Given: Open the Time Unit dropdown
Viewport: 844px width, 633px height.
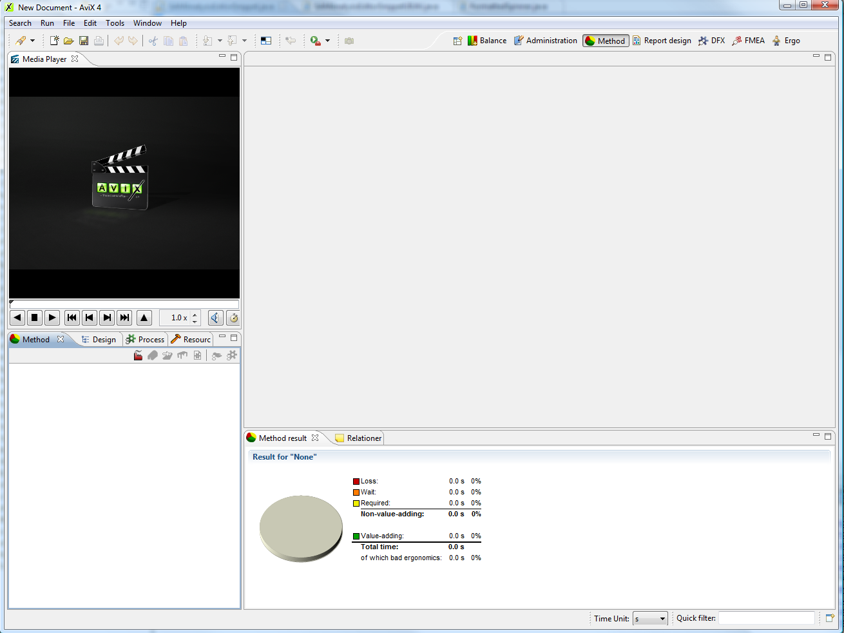Looking at the screenshot, I should (649, 619).
